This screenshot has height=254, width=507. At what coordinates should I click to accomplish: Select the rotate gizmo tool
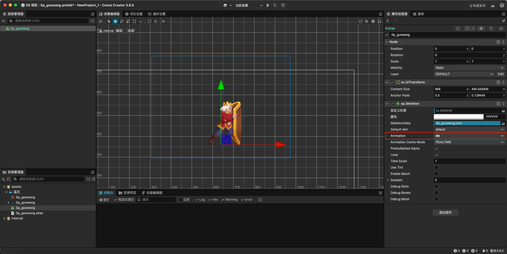point(122,21)
